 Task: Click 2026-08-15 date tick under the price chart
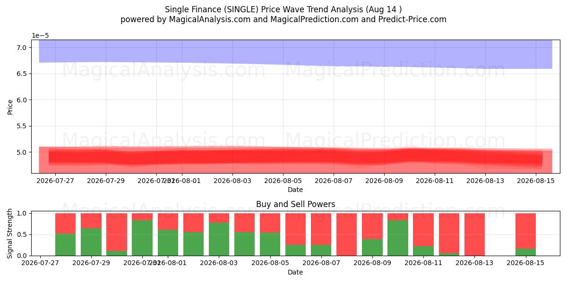[535, 180]
